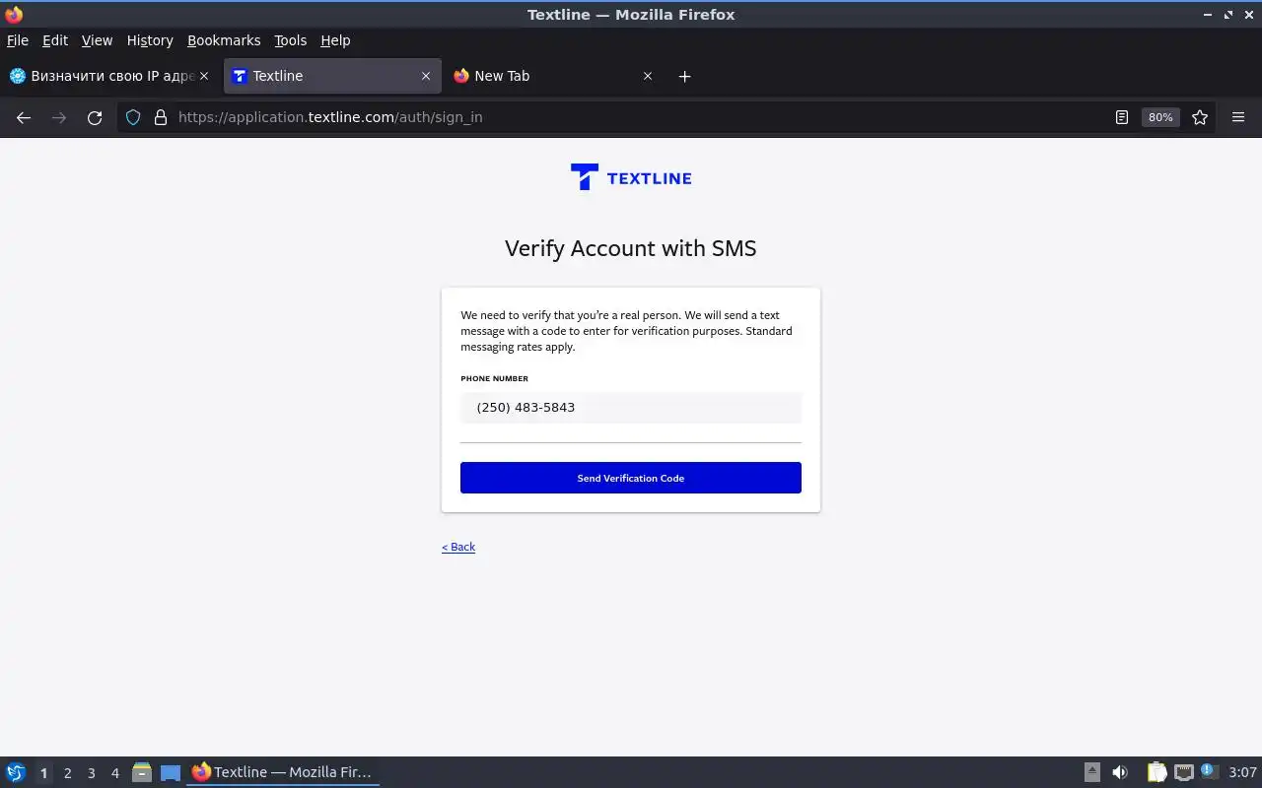The width and height of the screenshot is (1262, 788).
Task: Close the IP address tab
Action: tap(204, 76)
